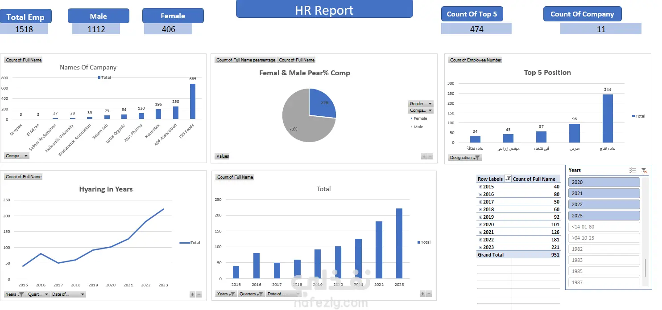Viewport: 662px width, 310px height.
Task: Expand the 2019 row in the pivot table
Action: pos(480,217)
